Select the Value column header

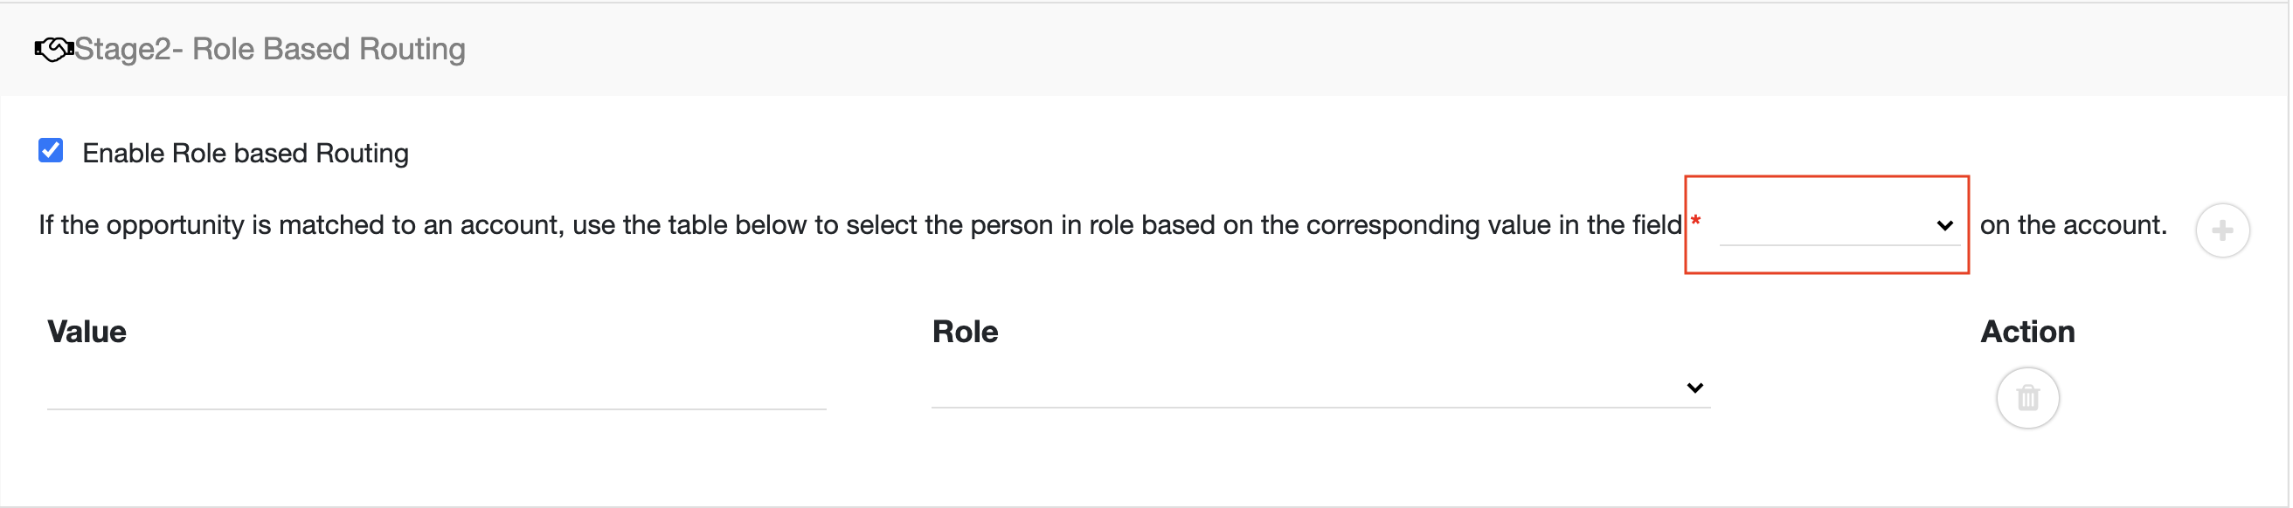pyautogui.click(x=87, y=332)
